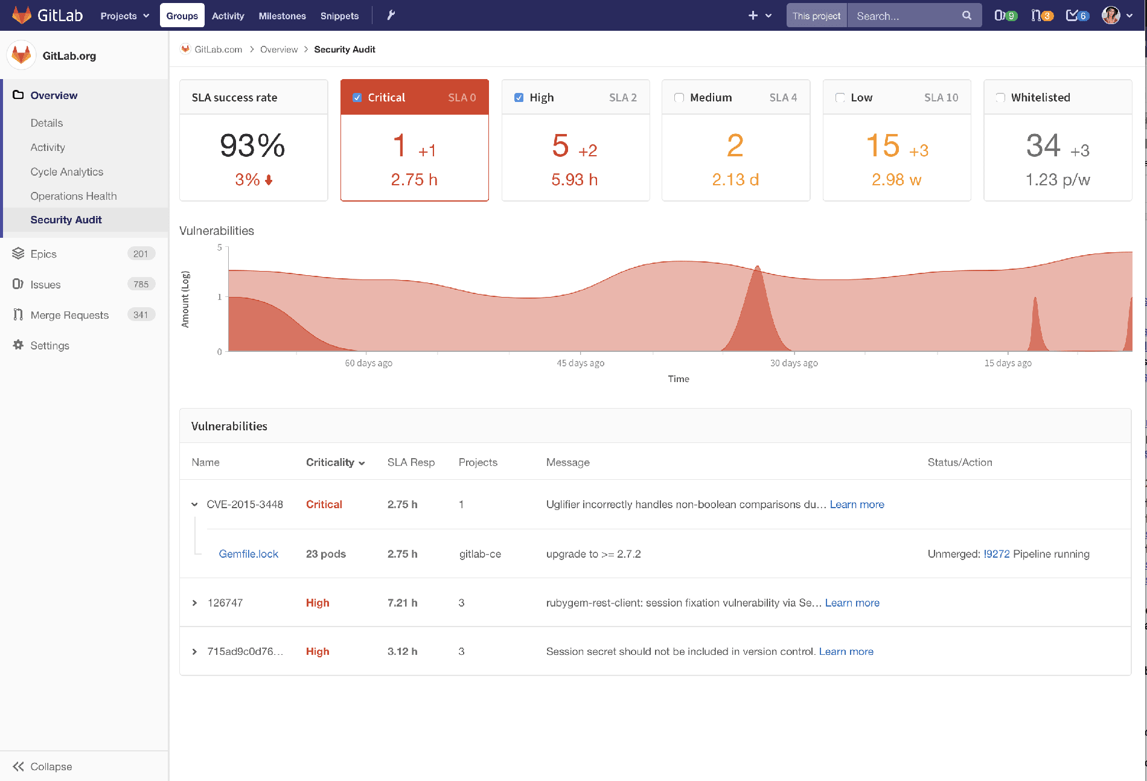Check the Low severity checkbox
This screenshot has height=781, width=1147.
(840, 98)
